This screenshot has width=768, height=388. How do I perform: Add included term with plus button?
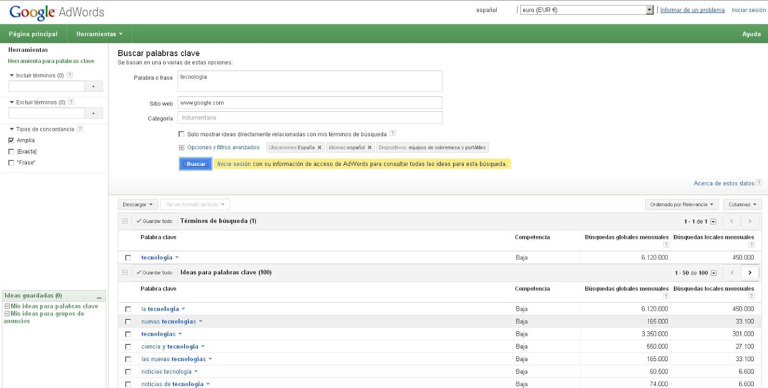94,86
